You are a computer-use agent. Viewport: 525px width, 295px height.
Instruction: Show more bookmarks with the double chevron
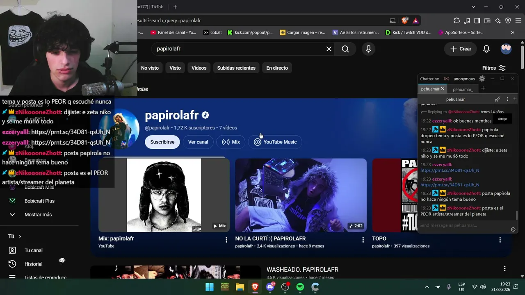point(512,32)
